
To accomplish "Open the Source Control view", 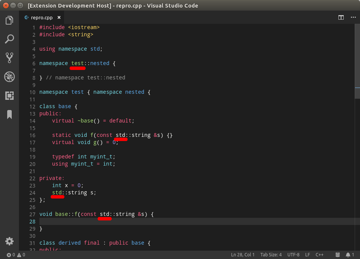I will point(9,58).
